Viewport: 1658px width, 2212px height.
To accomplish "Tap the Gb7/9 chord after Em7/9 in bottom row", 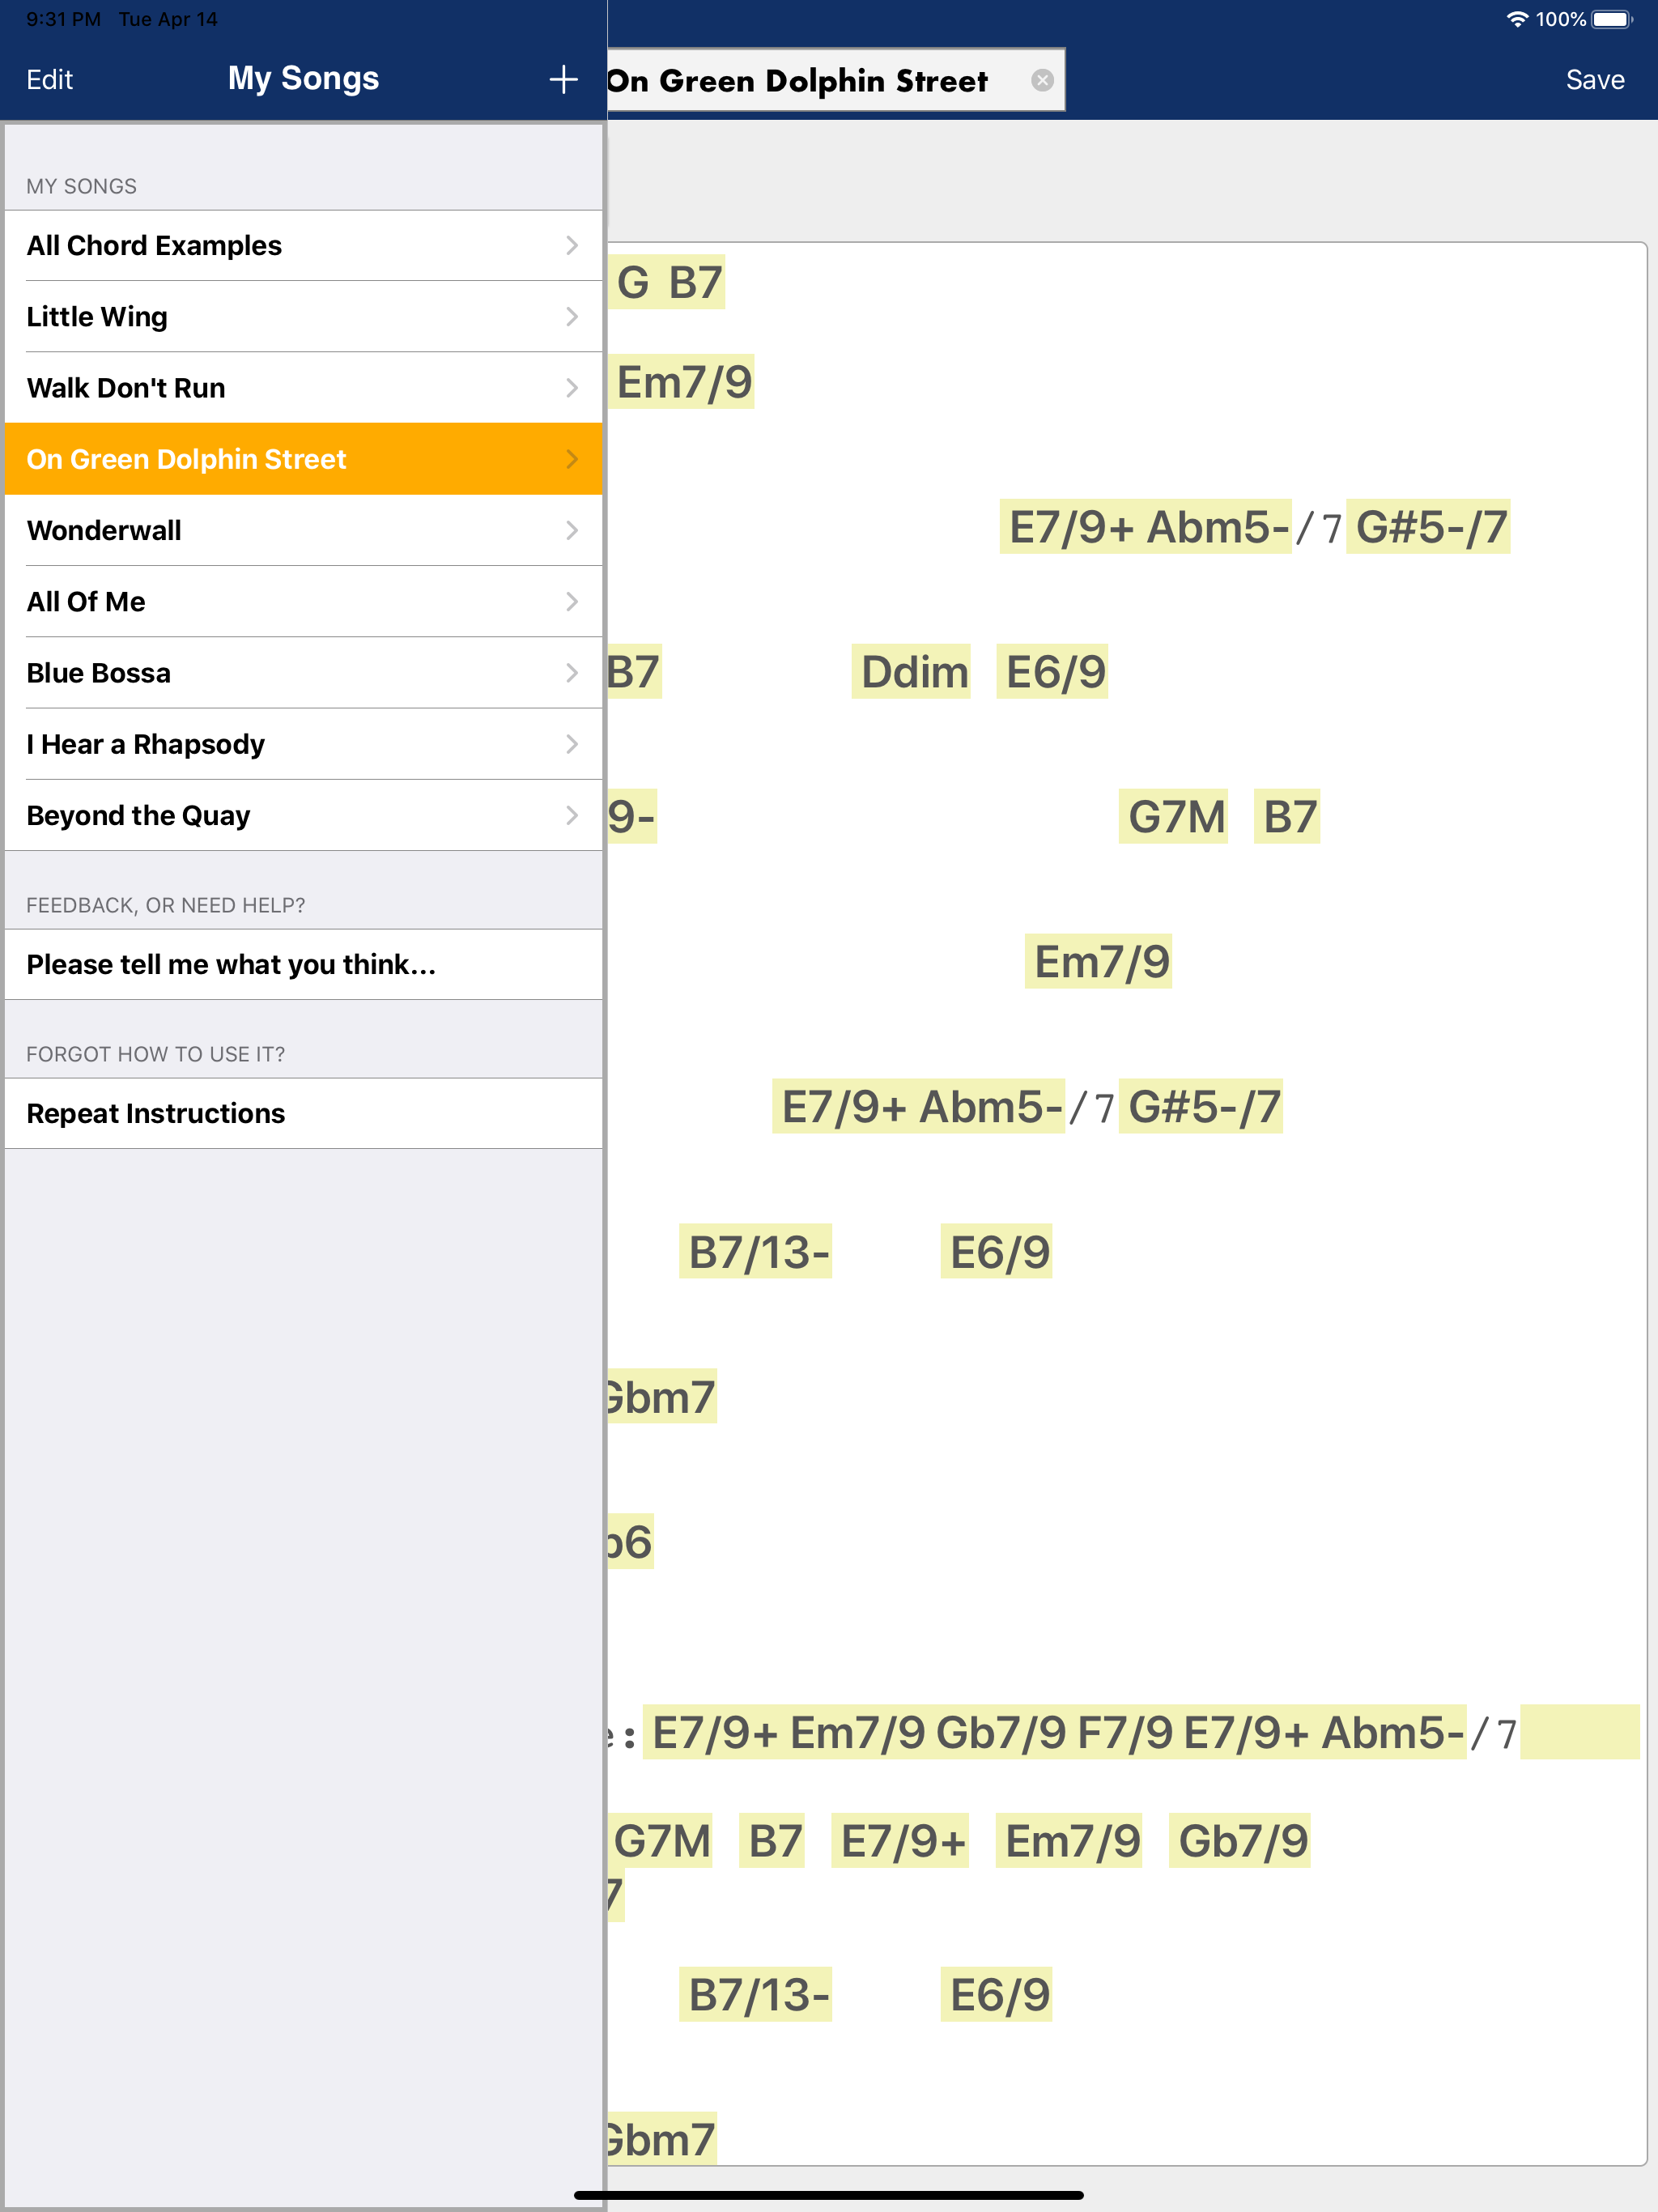I will coord(1240,1840).
